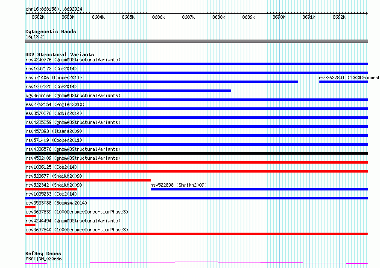Click the 8687k ruler tick label

(188, 17)
